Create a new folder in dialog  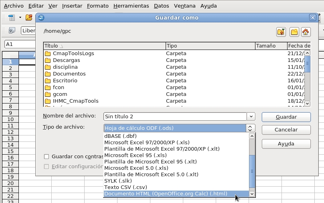pyautogui.click(x=294, y=32)
